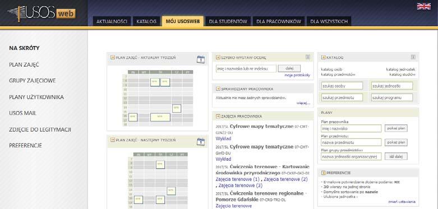The height and width of the screenshot is (209, 438).
Task: Open USOS Mail from the sidebar
Action: pos(22,113)
